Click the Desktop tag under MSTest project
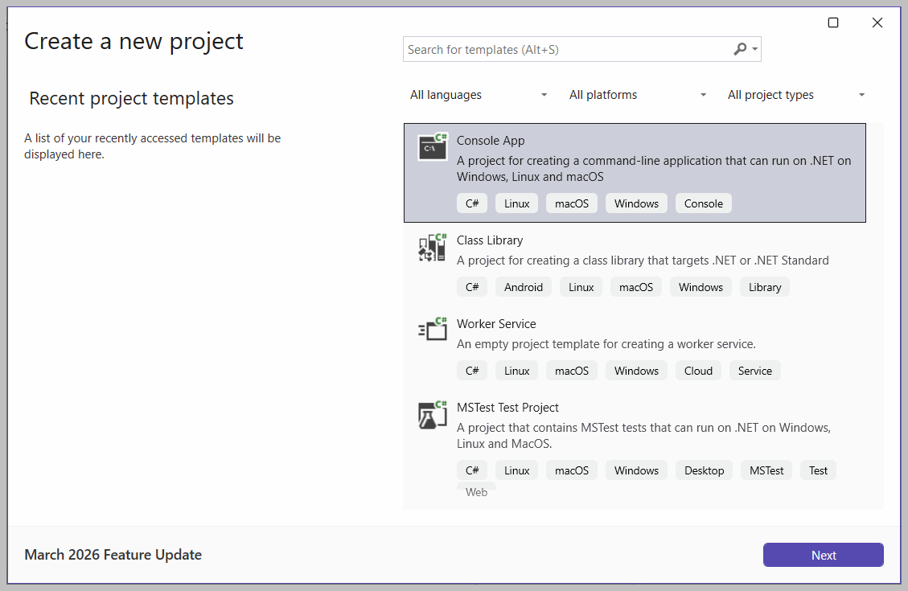 coord(704,470)
